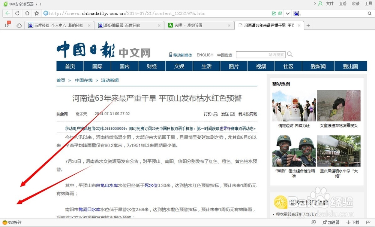375x227 pixels.
Task: Open the user account icon
Action: tap(320, 4)
